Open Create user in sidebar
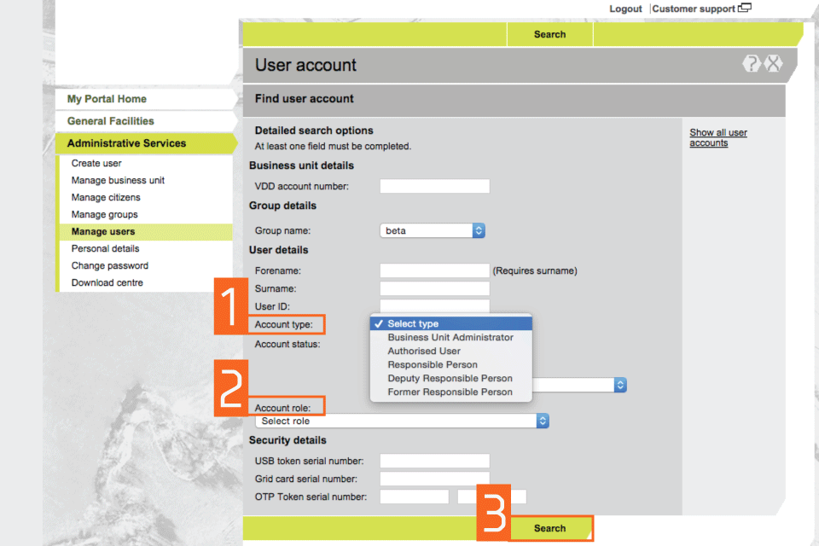The height and width of the screenshot is (546, 819). 96,163
